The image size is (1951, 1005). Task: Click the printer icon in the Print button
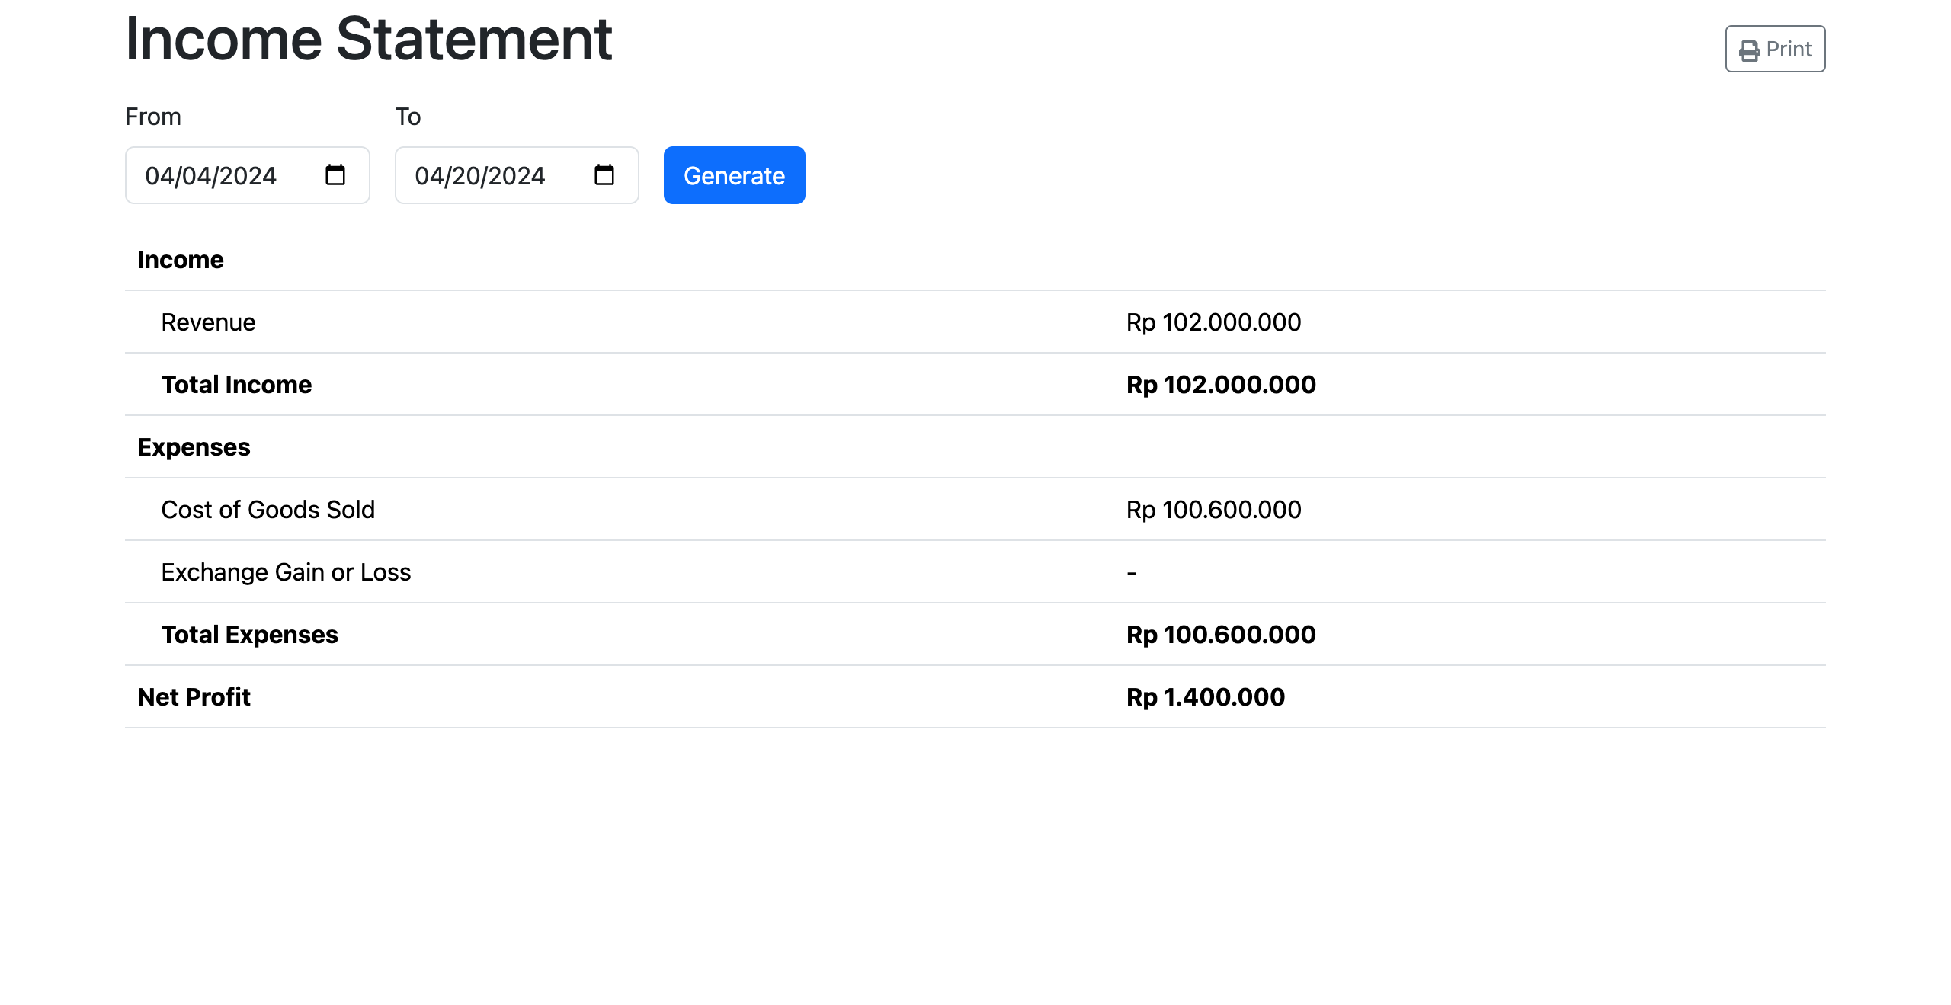1749,50
